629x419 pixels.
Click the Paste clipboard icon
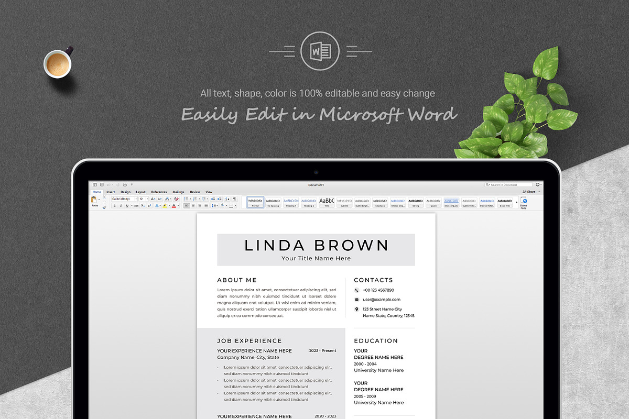(x=94, y=199)
